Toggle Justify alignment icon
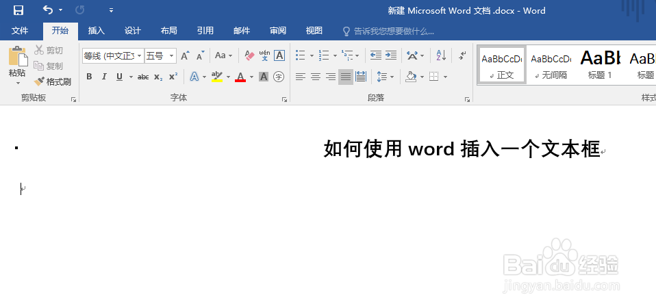The height and width of the screenshot is (308, 656). point(346,77)
